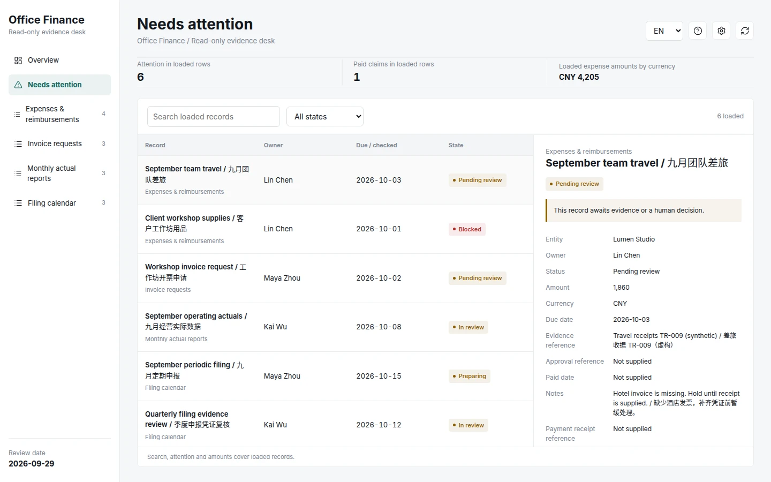Expand the All states filter dropdown
Screen dimensions: 771x482
tap(325, 117)
